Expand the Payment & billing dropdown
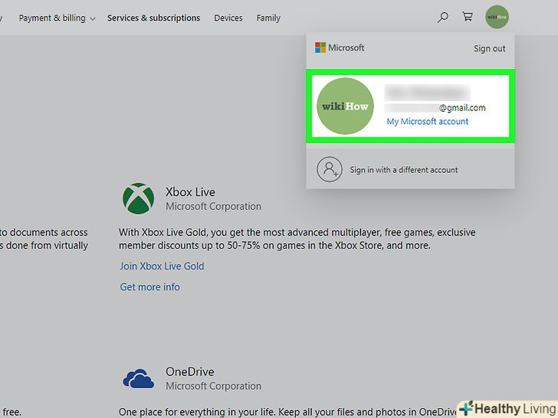 click(57, 18)
